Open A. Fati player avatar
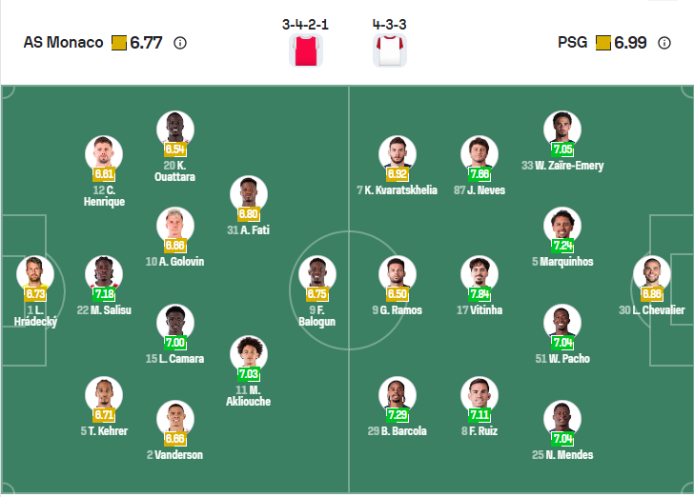694x497 pixels. point(249,193)
